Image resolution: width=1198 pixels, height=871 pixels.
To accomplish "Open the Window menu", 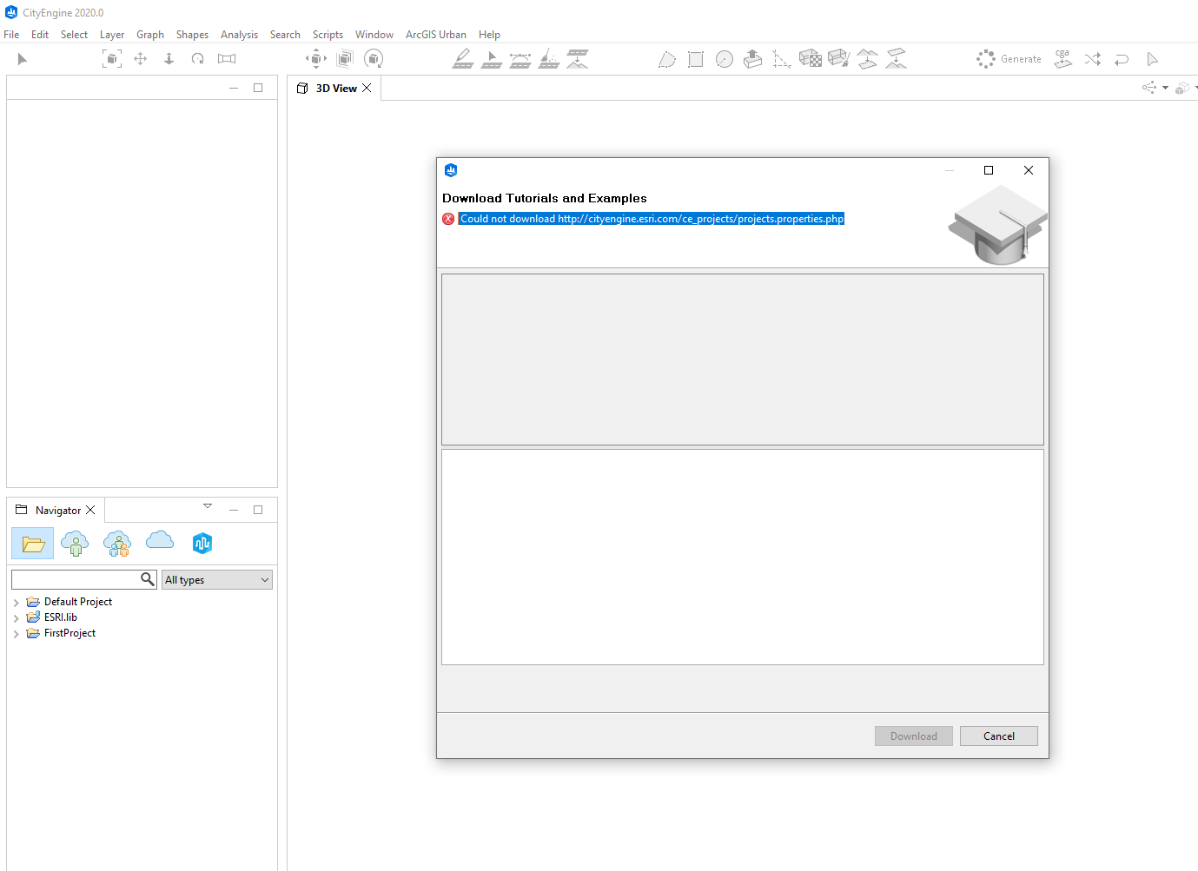I will [x=374, y=35].
